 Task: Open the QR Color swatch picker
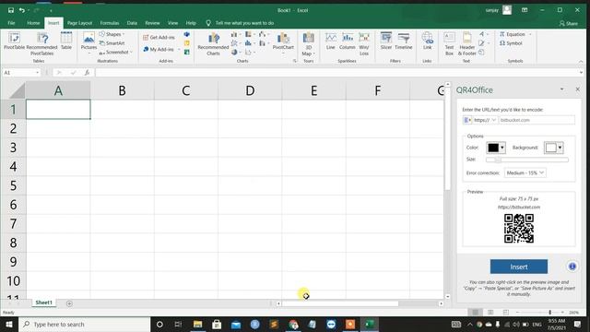pos(496,148)
